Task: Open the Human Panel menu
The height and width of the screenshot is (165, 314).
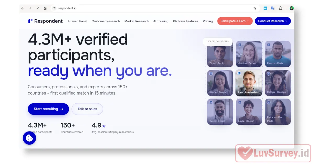Action: [78, 21]
